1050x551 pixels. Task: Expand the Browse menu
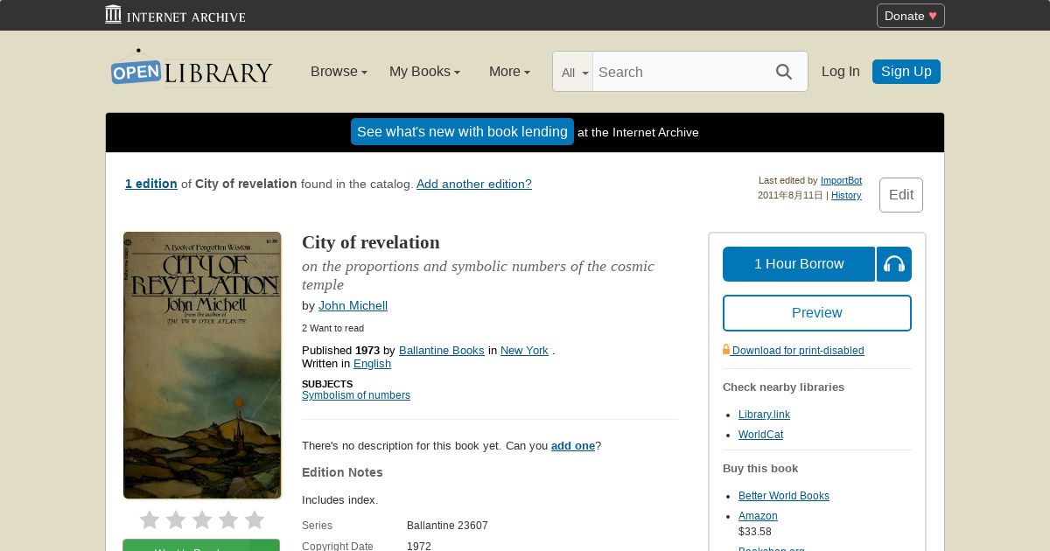[x=339, y=72]
